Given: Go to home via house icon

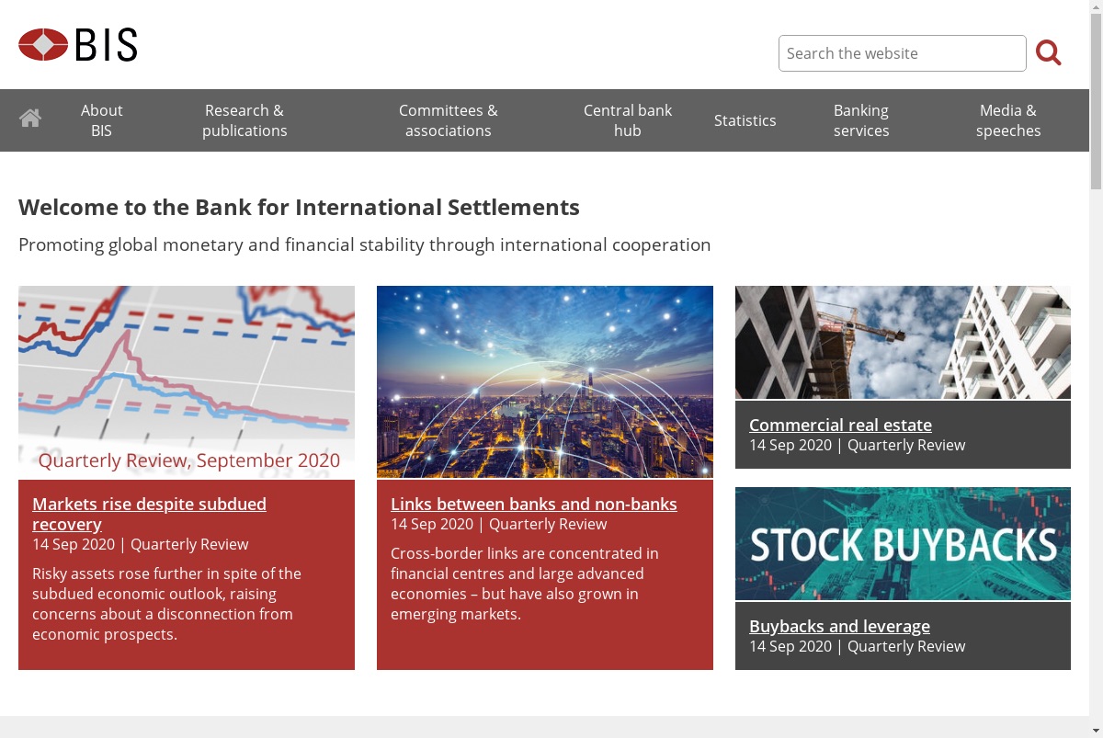Looking at the screenshot, I should pos(30,119).
